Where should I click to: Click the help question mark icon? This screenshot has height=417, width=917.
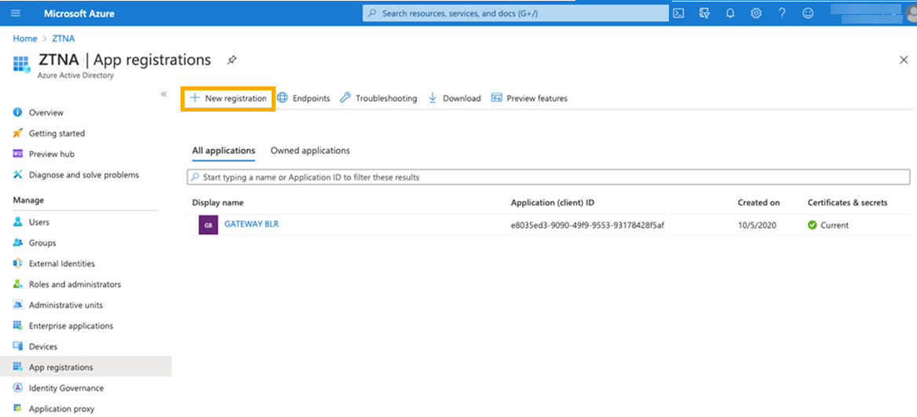pos(782,13)
